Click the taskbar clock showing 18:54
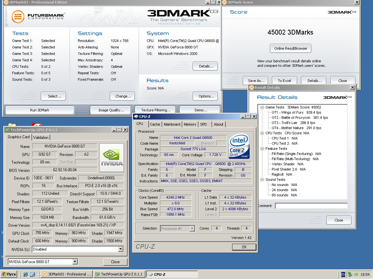373x279 pixels. click(365, 274)
